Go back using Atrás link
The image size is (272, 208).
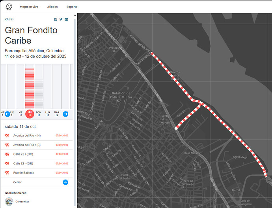tap(9, 19)
